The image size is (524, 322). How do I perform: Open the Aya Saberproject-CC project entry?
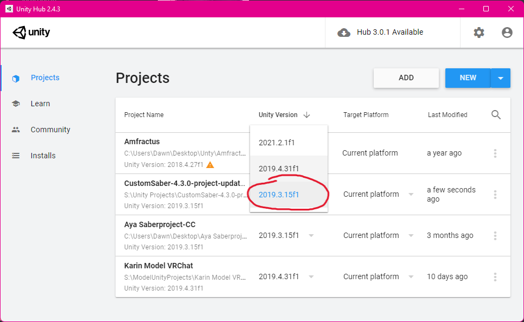[161, 224]
